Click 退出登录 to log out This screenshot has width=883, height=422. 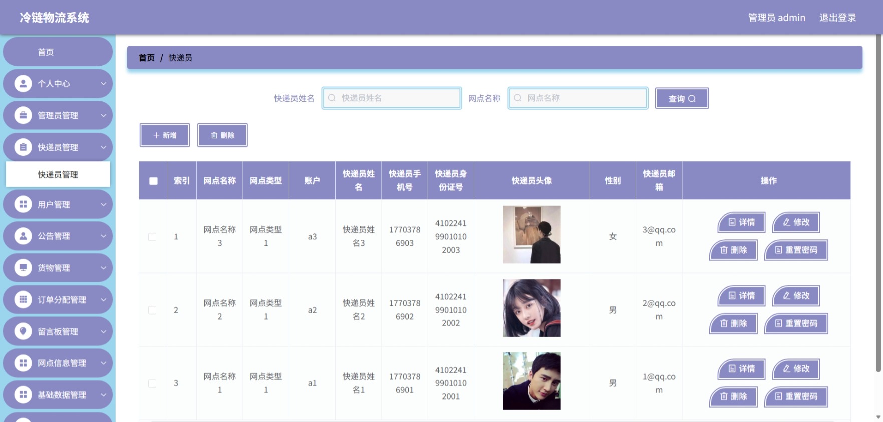pyautogui.click(x=837, y=18)
